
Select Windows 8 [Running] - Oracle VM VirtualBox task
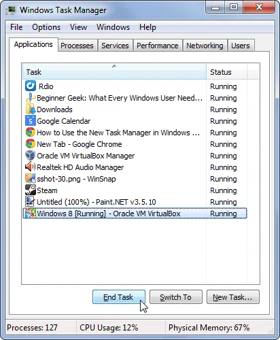tap(135, 214)
